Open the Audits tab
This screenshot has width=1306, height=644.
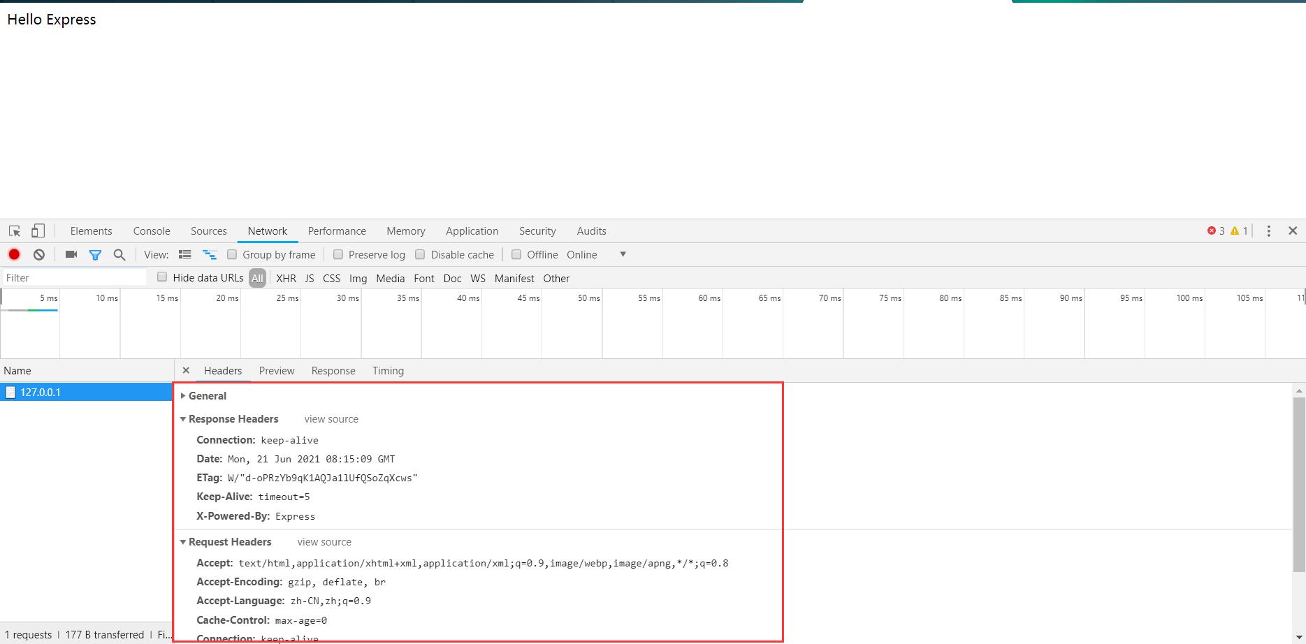pyautogui.click(x=592, y=231)
